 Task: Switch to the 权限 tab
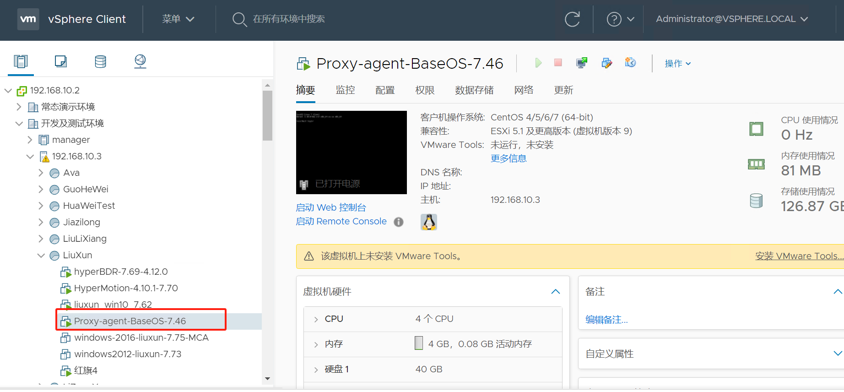click(425, 90)
